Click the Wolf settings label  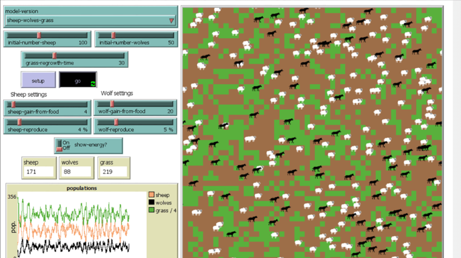(117, 93)
